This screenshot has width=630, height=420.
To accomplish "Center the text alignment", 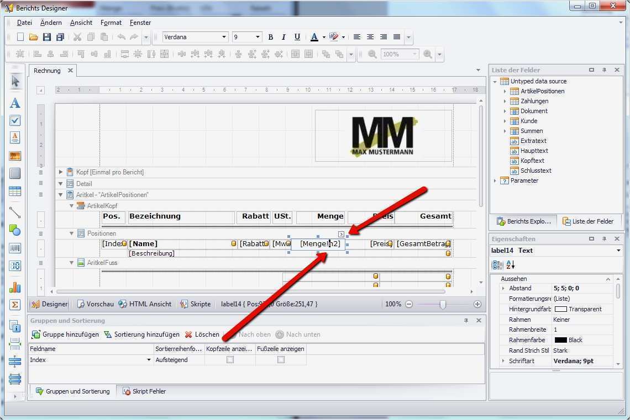I will coord(370,37).
